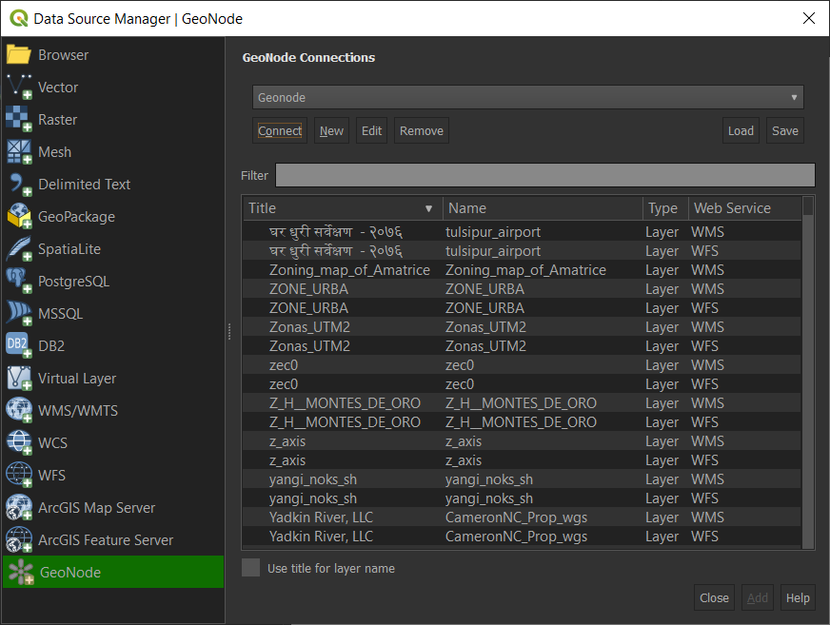Click inside the Filter input field

pyautogui.click(x=544, y=175)
